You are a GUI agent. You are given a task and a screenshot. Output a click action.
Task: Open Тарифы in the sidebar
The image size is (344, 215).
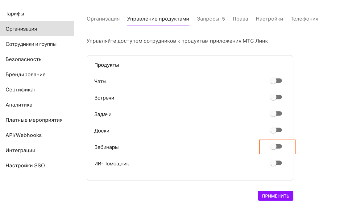point(15,14)
